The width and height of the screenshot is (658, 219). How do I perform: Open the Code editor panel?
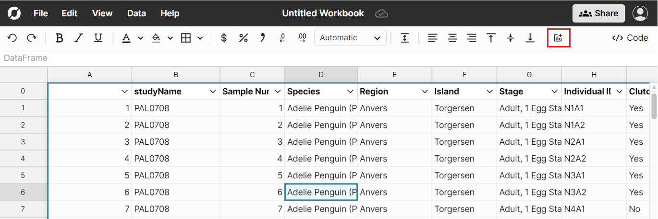click(x=630, y=38)
